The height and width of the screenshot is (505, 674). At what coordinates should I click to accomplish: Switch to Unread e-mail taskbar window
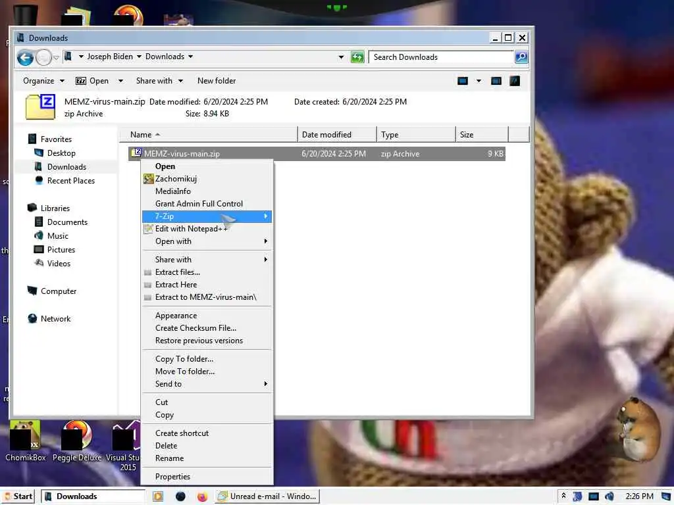267,496
